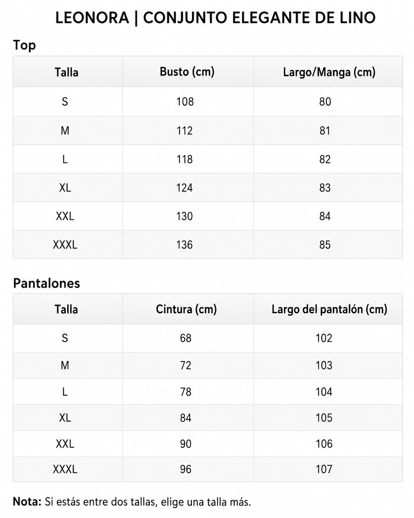Select the Top section heading

(x=24, y=45)
